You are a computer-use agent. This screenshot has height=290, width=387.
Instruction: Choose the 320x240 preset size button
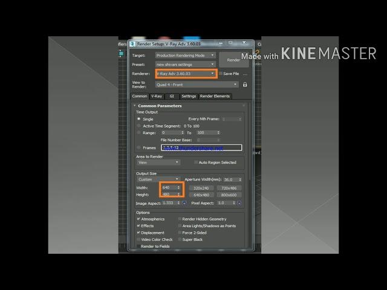click(x=201, y=188)
